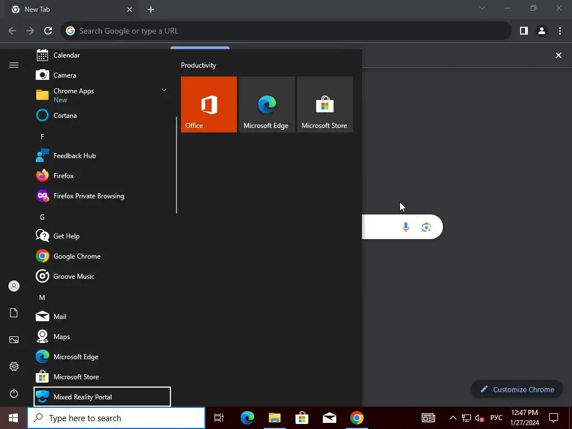The height and width of the screenshot is (429, 572).
Task: Start Google voice search
Action: click(406, 227)
